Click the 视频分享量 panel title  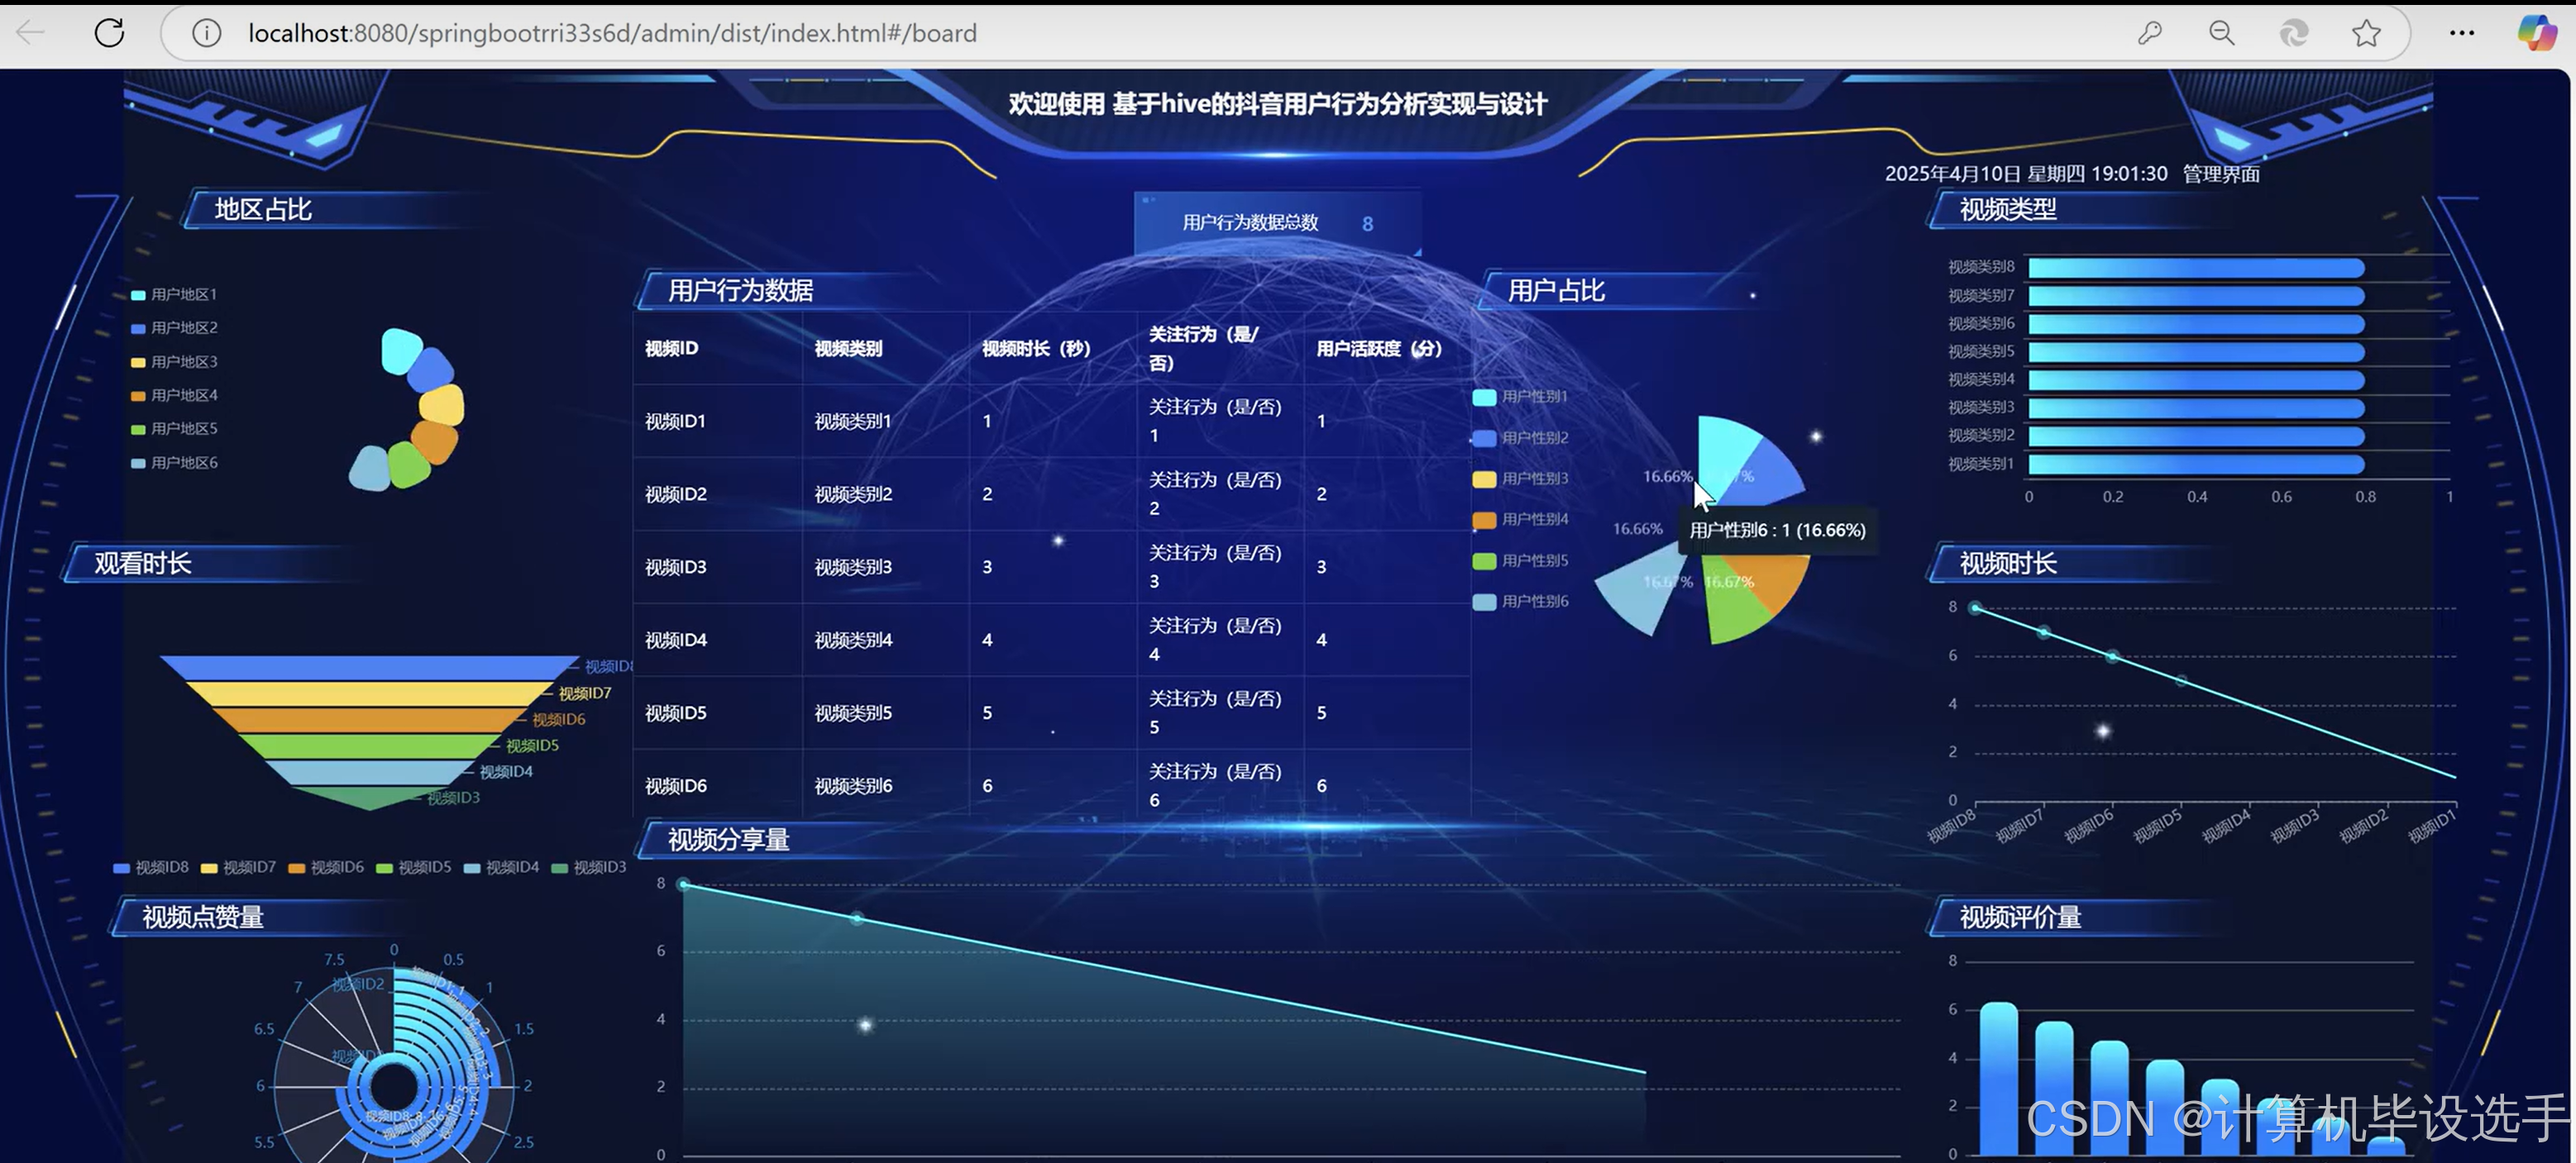[x=728, y=841]
